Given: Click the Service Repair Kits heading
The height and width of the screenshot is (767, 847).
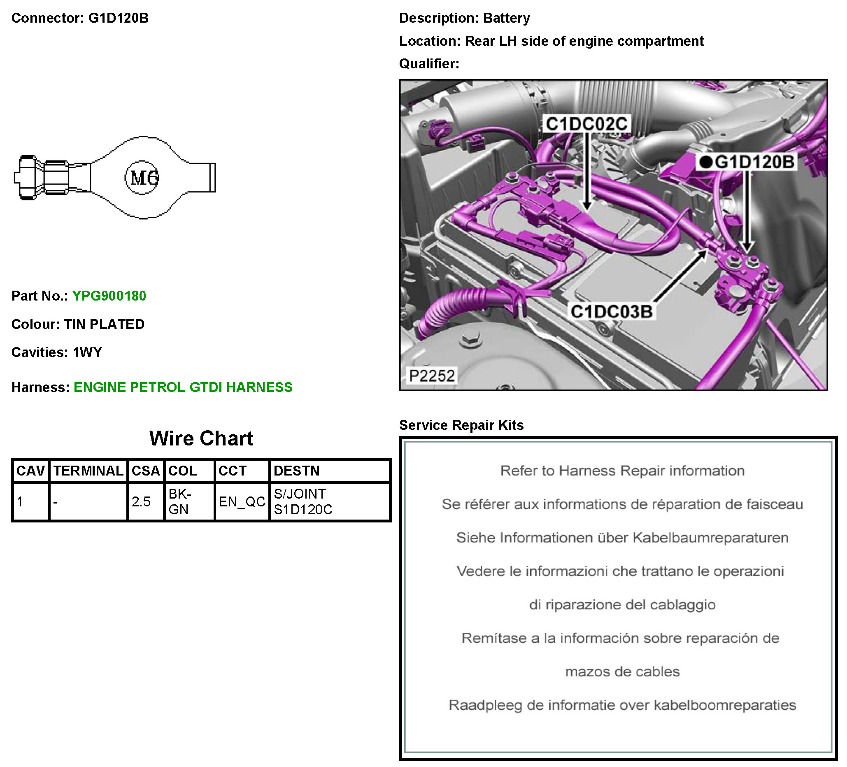Looking at the screenshot, I should coord(461,425).
